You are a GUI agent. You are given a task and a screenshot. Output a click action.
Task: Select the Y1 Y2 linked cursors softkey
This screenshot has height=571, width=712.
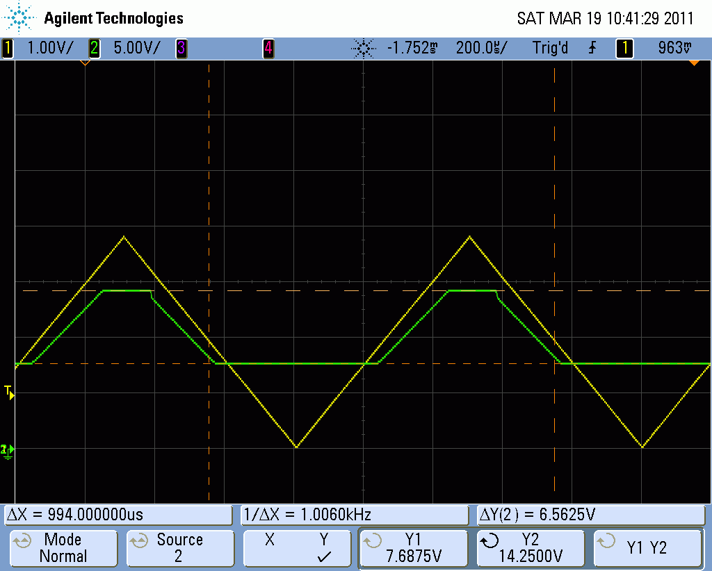coord(647,548)
